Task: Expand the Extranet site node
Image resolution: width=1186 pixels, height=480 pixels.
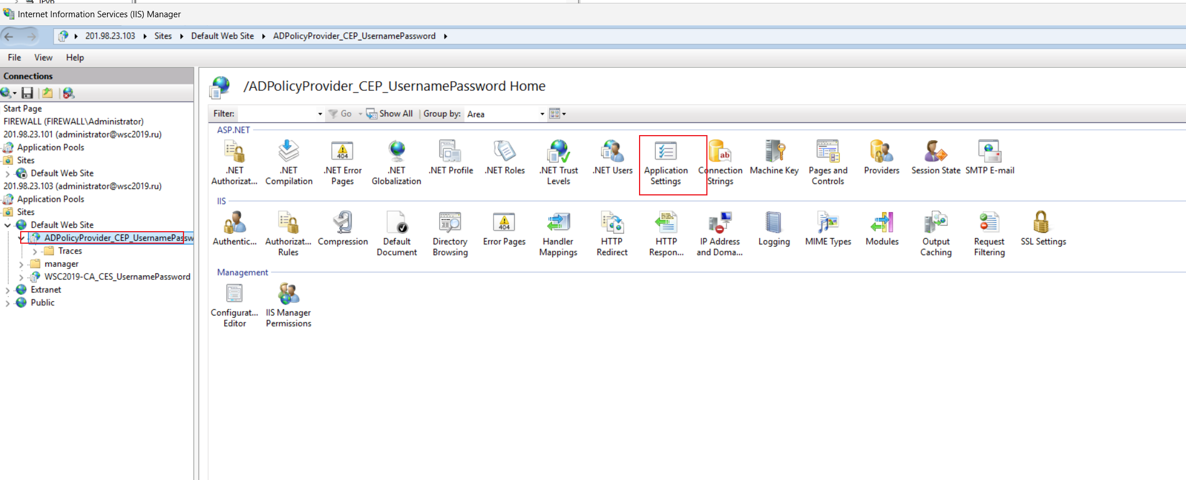Action: pyautogui.click(x=7, y=290)
